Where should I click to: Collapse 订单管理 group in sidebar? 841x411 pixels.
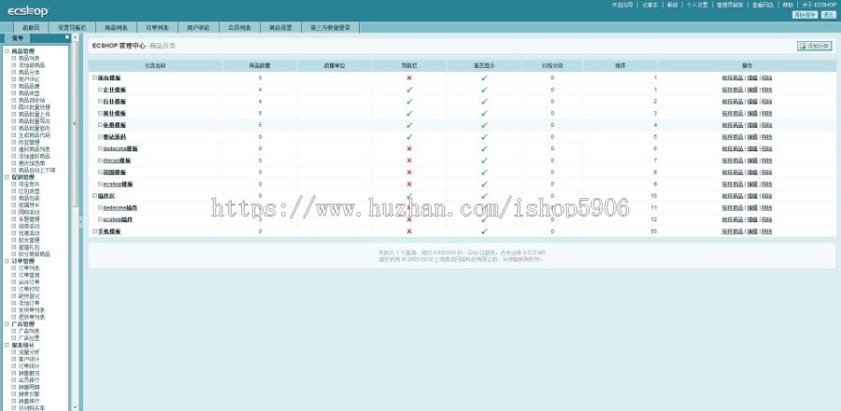pos(7,261)
